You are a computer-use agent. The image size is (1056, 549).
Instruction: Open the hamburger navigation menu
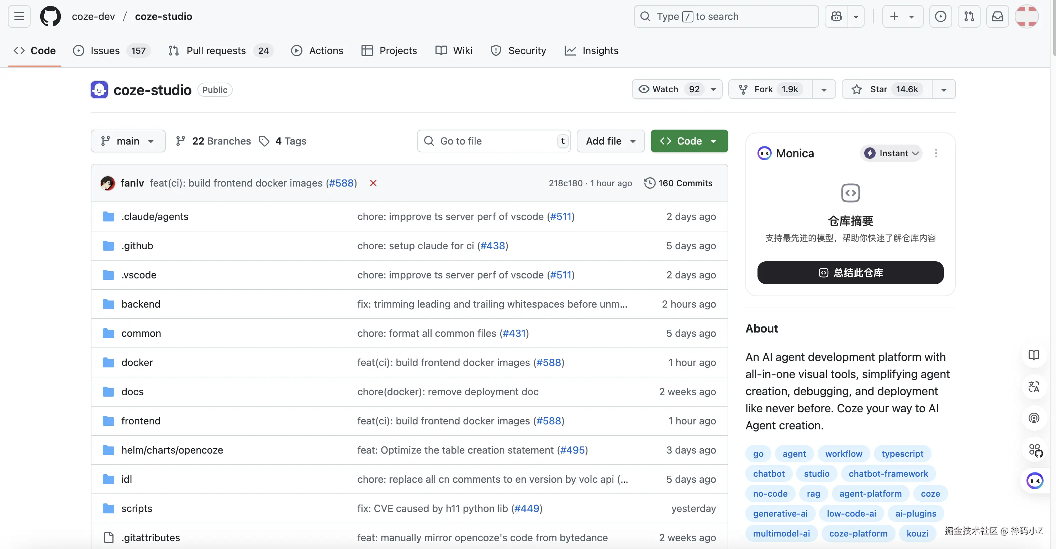[x=19, y=16]
